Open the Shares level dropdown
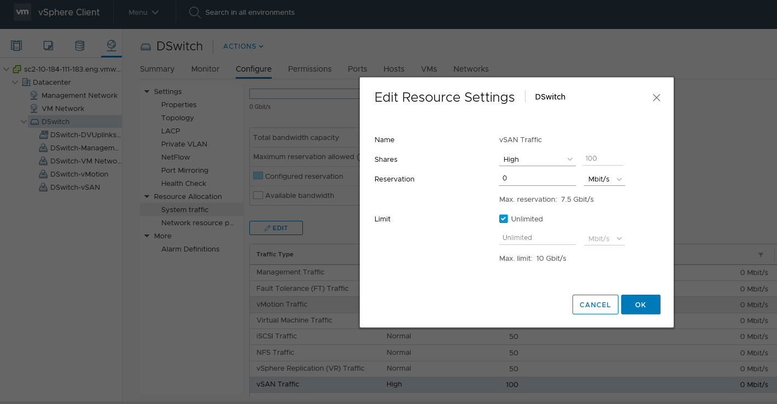This screenshot has width=777, height=404. coord(538,159)
